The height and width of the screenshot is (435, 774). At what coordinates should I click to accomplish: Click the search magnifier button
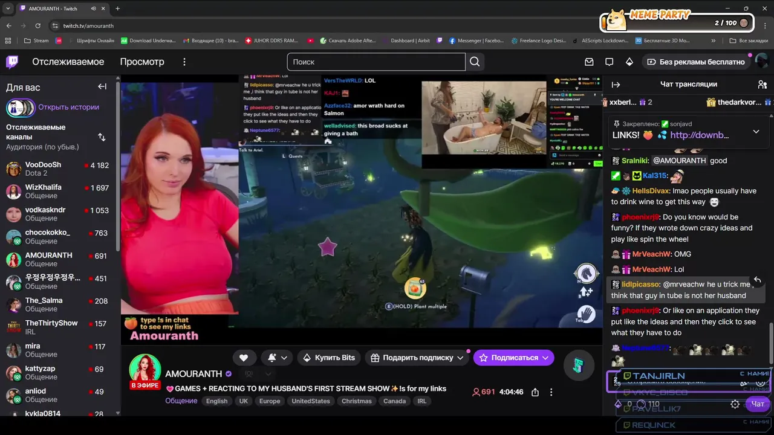point(475,62)
